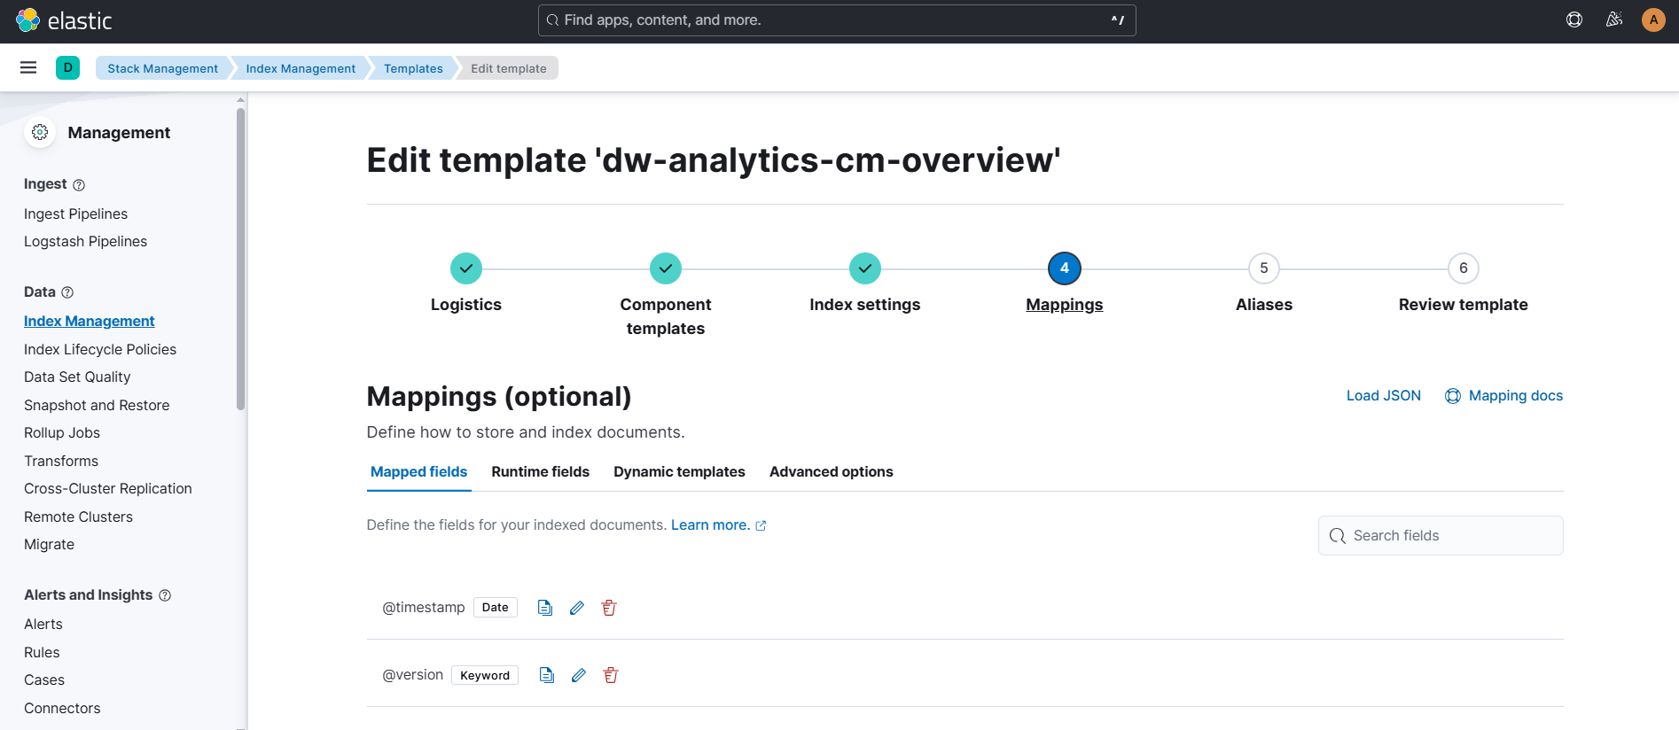1679x730 pixels.
Task: Open Connectors in sidebar
Action: point(62,709)
